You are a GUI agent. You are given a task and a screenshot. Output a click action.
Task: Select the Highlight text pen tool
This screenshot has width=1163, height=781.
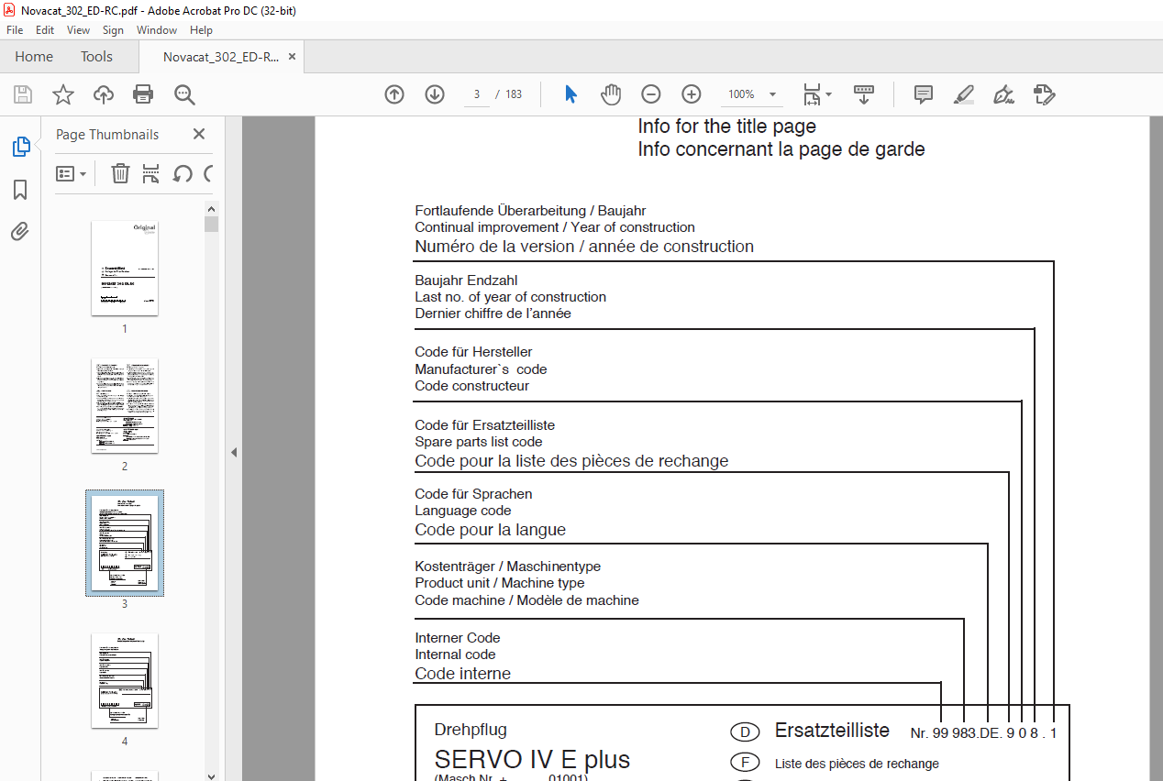pos(964,94)
